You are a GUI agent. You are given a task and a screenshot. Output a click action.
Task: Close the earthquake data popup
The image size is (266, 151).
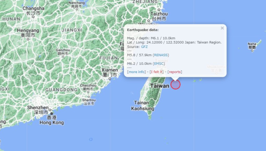point(222,28)
